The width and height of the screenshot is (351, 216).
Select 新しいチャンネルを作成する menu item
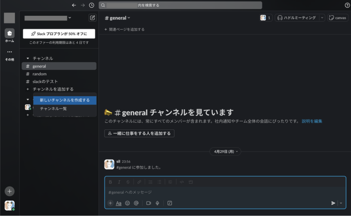pos(64,100)
